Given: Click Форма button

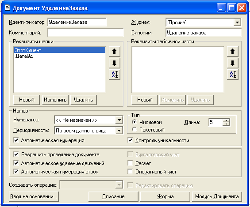Looking at the screenshot, I should point(165,196).
